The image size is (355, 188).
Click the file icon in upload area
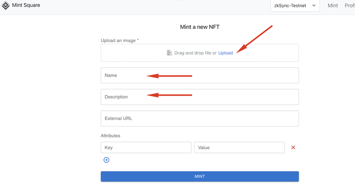(169, 53)
